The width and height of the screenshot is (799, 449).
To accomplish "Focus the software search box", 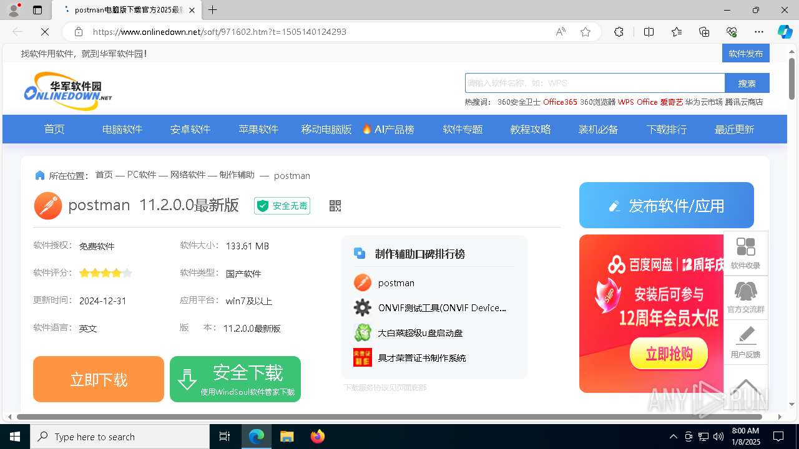I will coord(595,83).
